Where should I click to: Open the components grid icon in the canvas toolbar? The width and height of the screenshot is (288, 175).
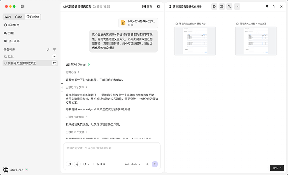[x=222, y=6]
